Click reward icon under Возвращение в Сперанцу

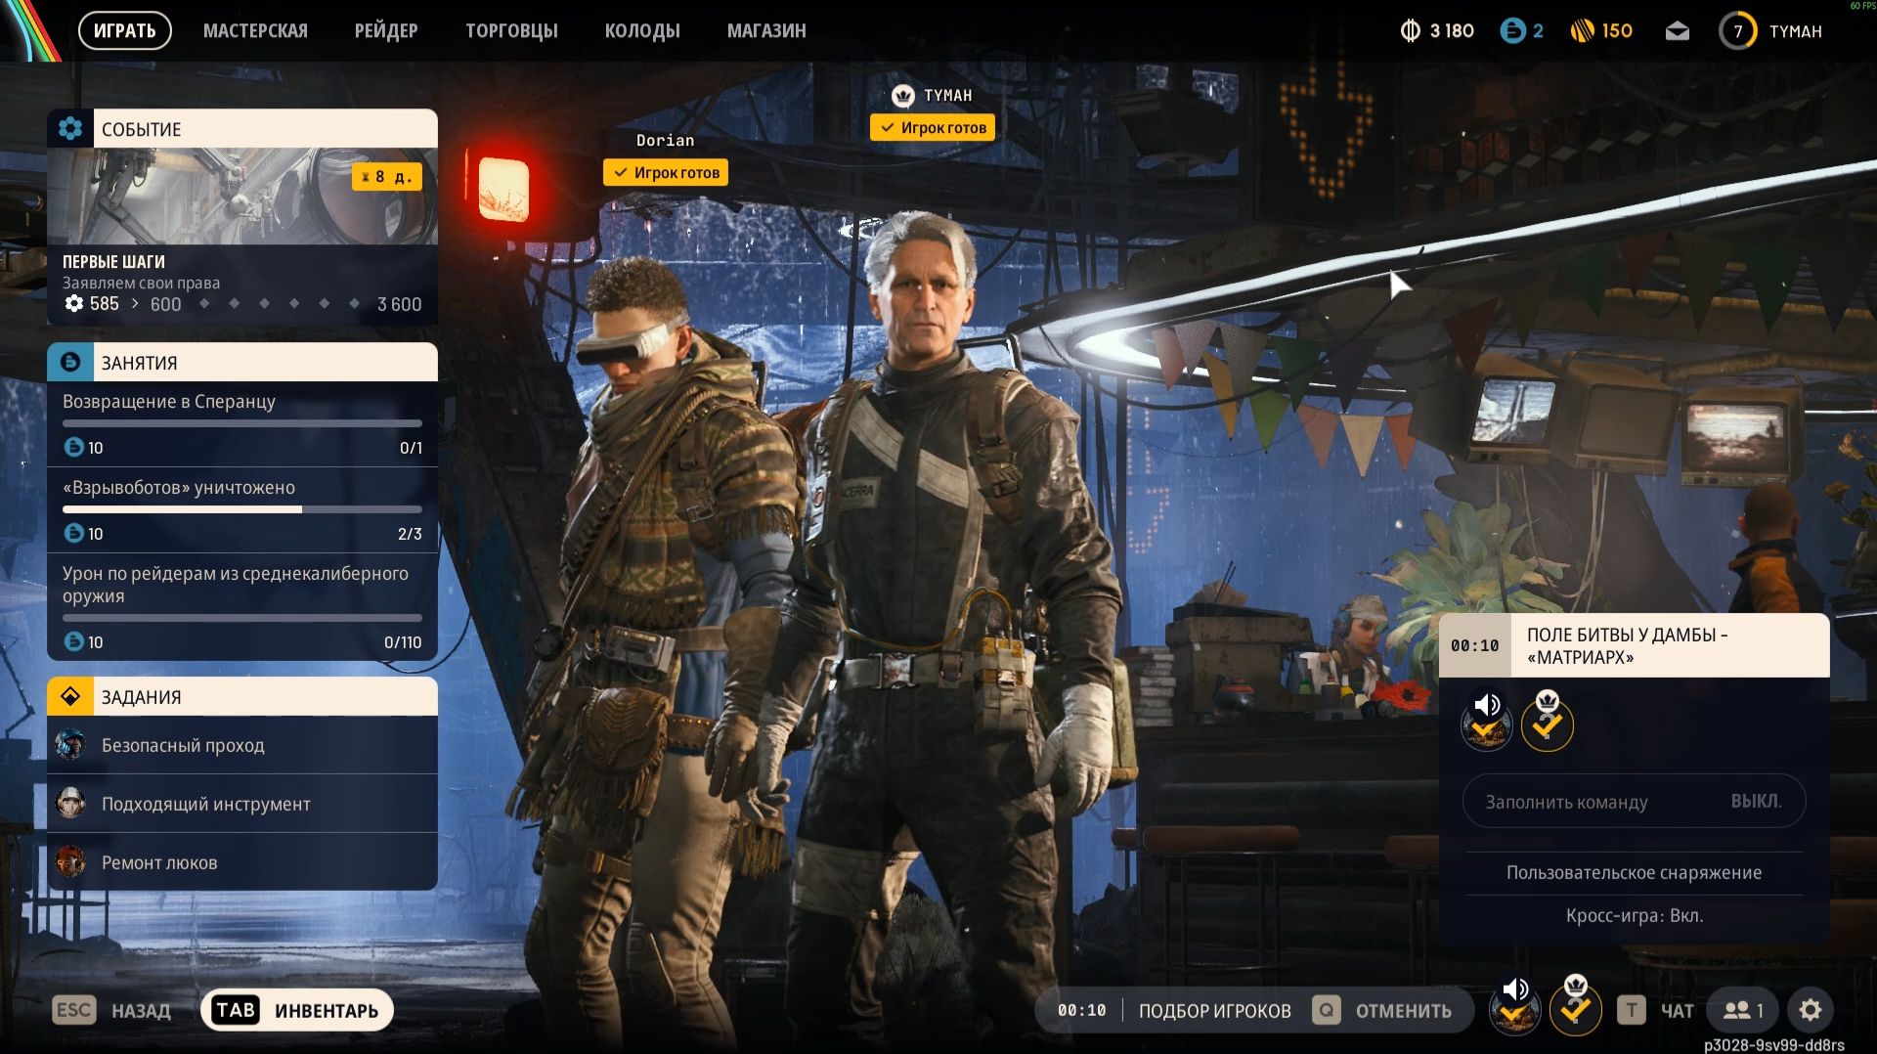73,447
